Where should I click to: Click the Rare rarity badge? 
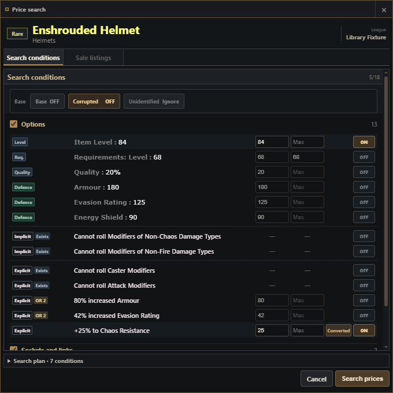pos(17,34)
